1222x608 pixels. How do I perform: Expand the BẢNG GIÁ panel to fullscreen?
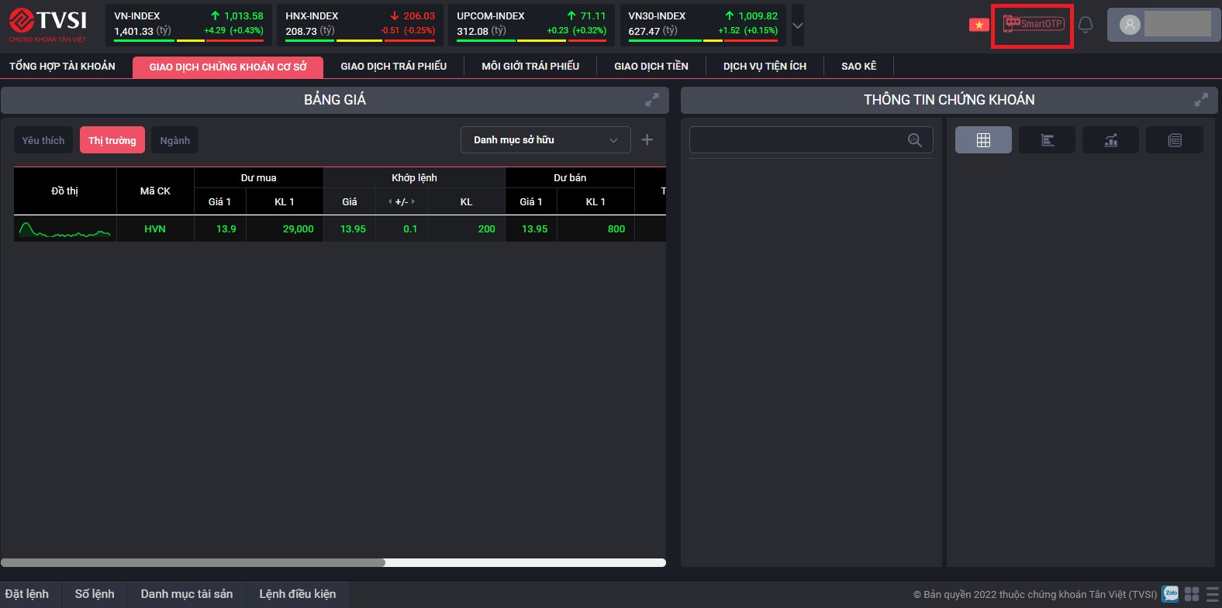point(652,100)
